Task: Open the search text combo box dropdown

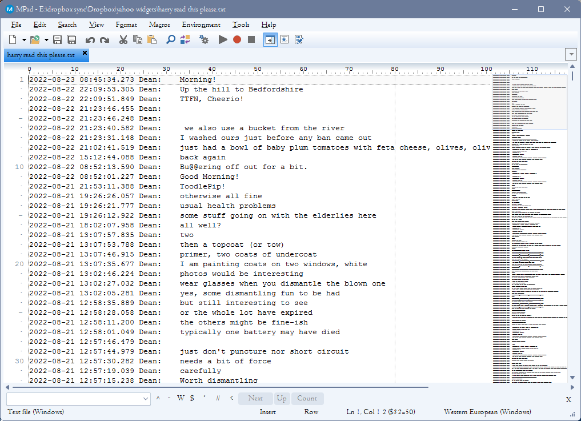Action: 145,398
